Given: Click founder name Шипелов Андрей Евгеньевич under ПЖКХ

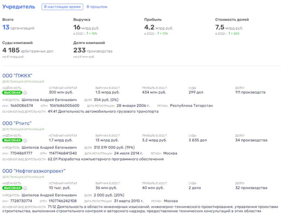Looking at the screenshot, I should (49, 100).
